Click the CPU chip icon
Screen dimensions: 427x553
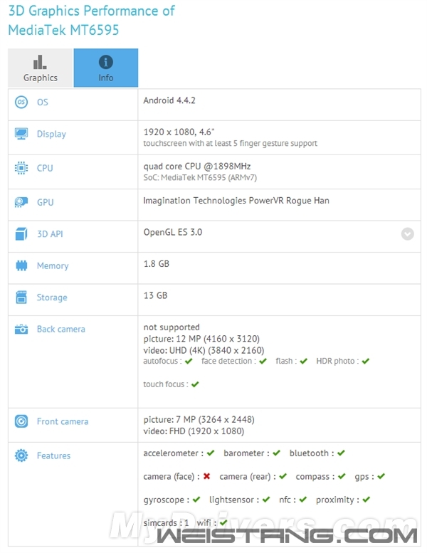click(x=21, y=168)
